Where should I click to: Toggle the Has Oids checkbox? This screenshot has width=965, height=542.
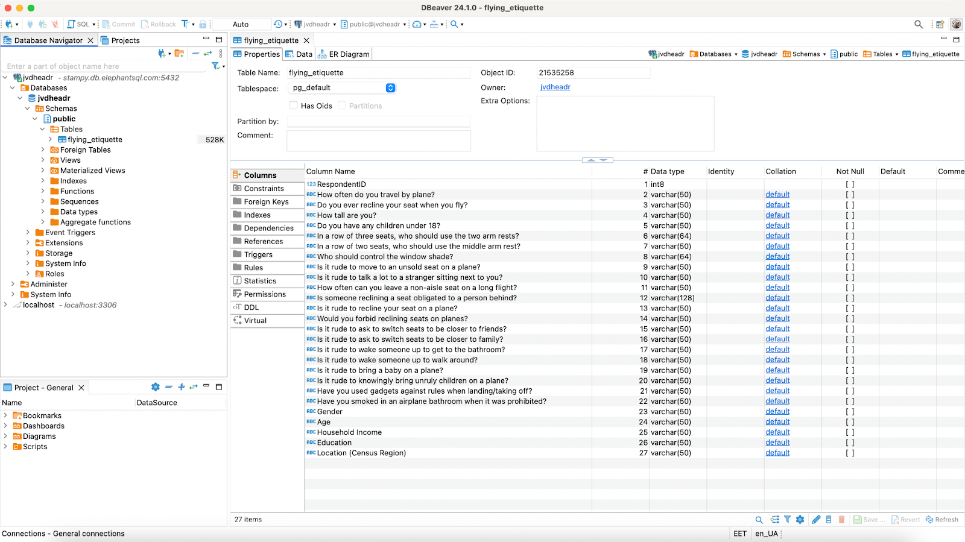pyautogui.click(x=294, y=106)
